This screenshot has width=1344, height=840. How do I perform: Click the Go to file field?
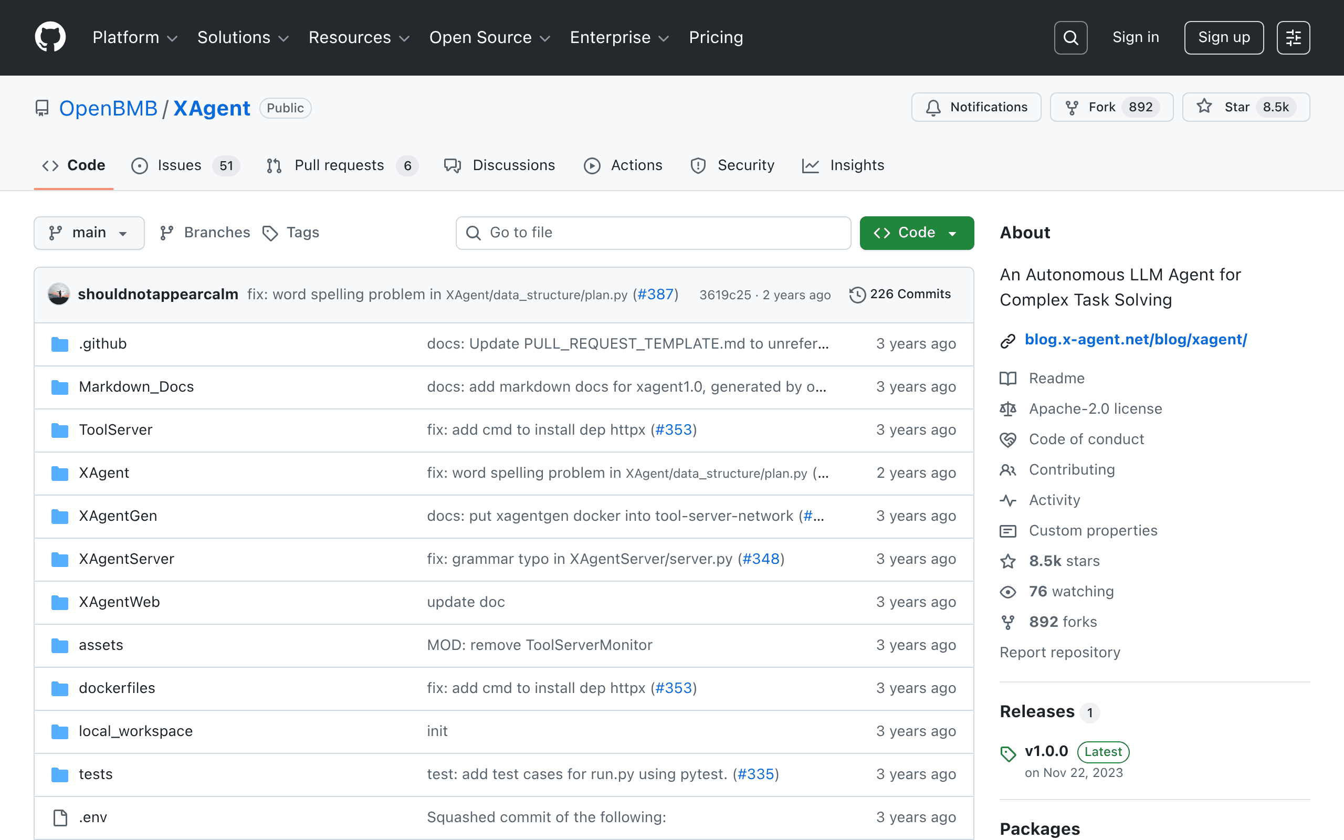(653, 233)
